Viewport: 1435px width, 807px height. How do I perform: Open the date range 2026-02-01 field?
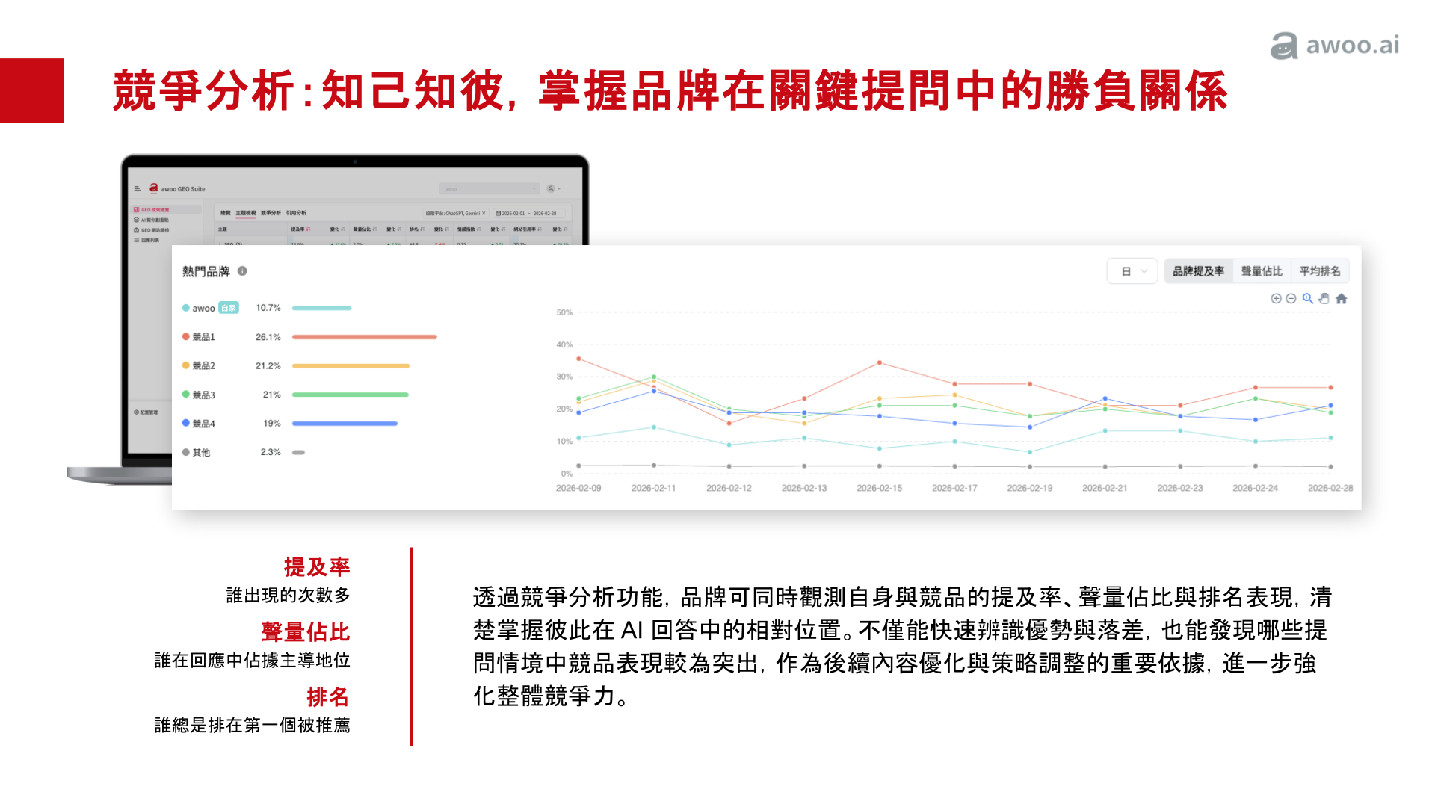529,214
